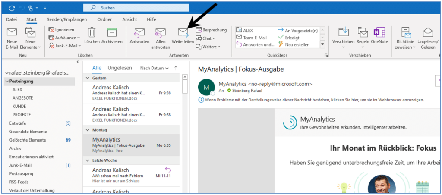Click Allen antworten
442x195 pixels.
pyautogui.click(x=161, y=38)
